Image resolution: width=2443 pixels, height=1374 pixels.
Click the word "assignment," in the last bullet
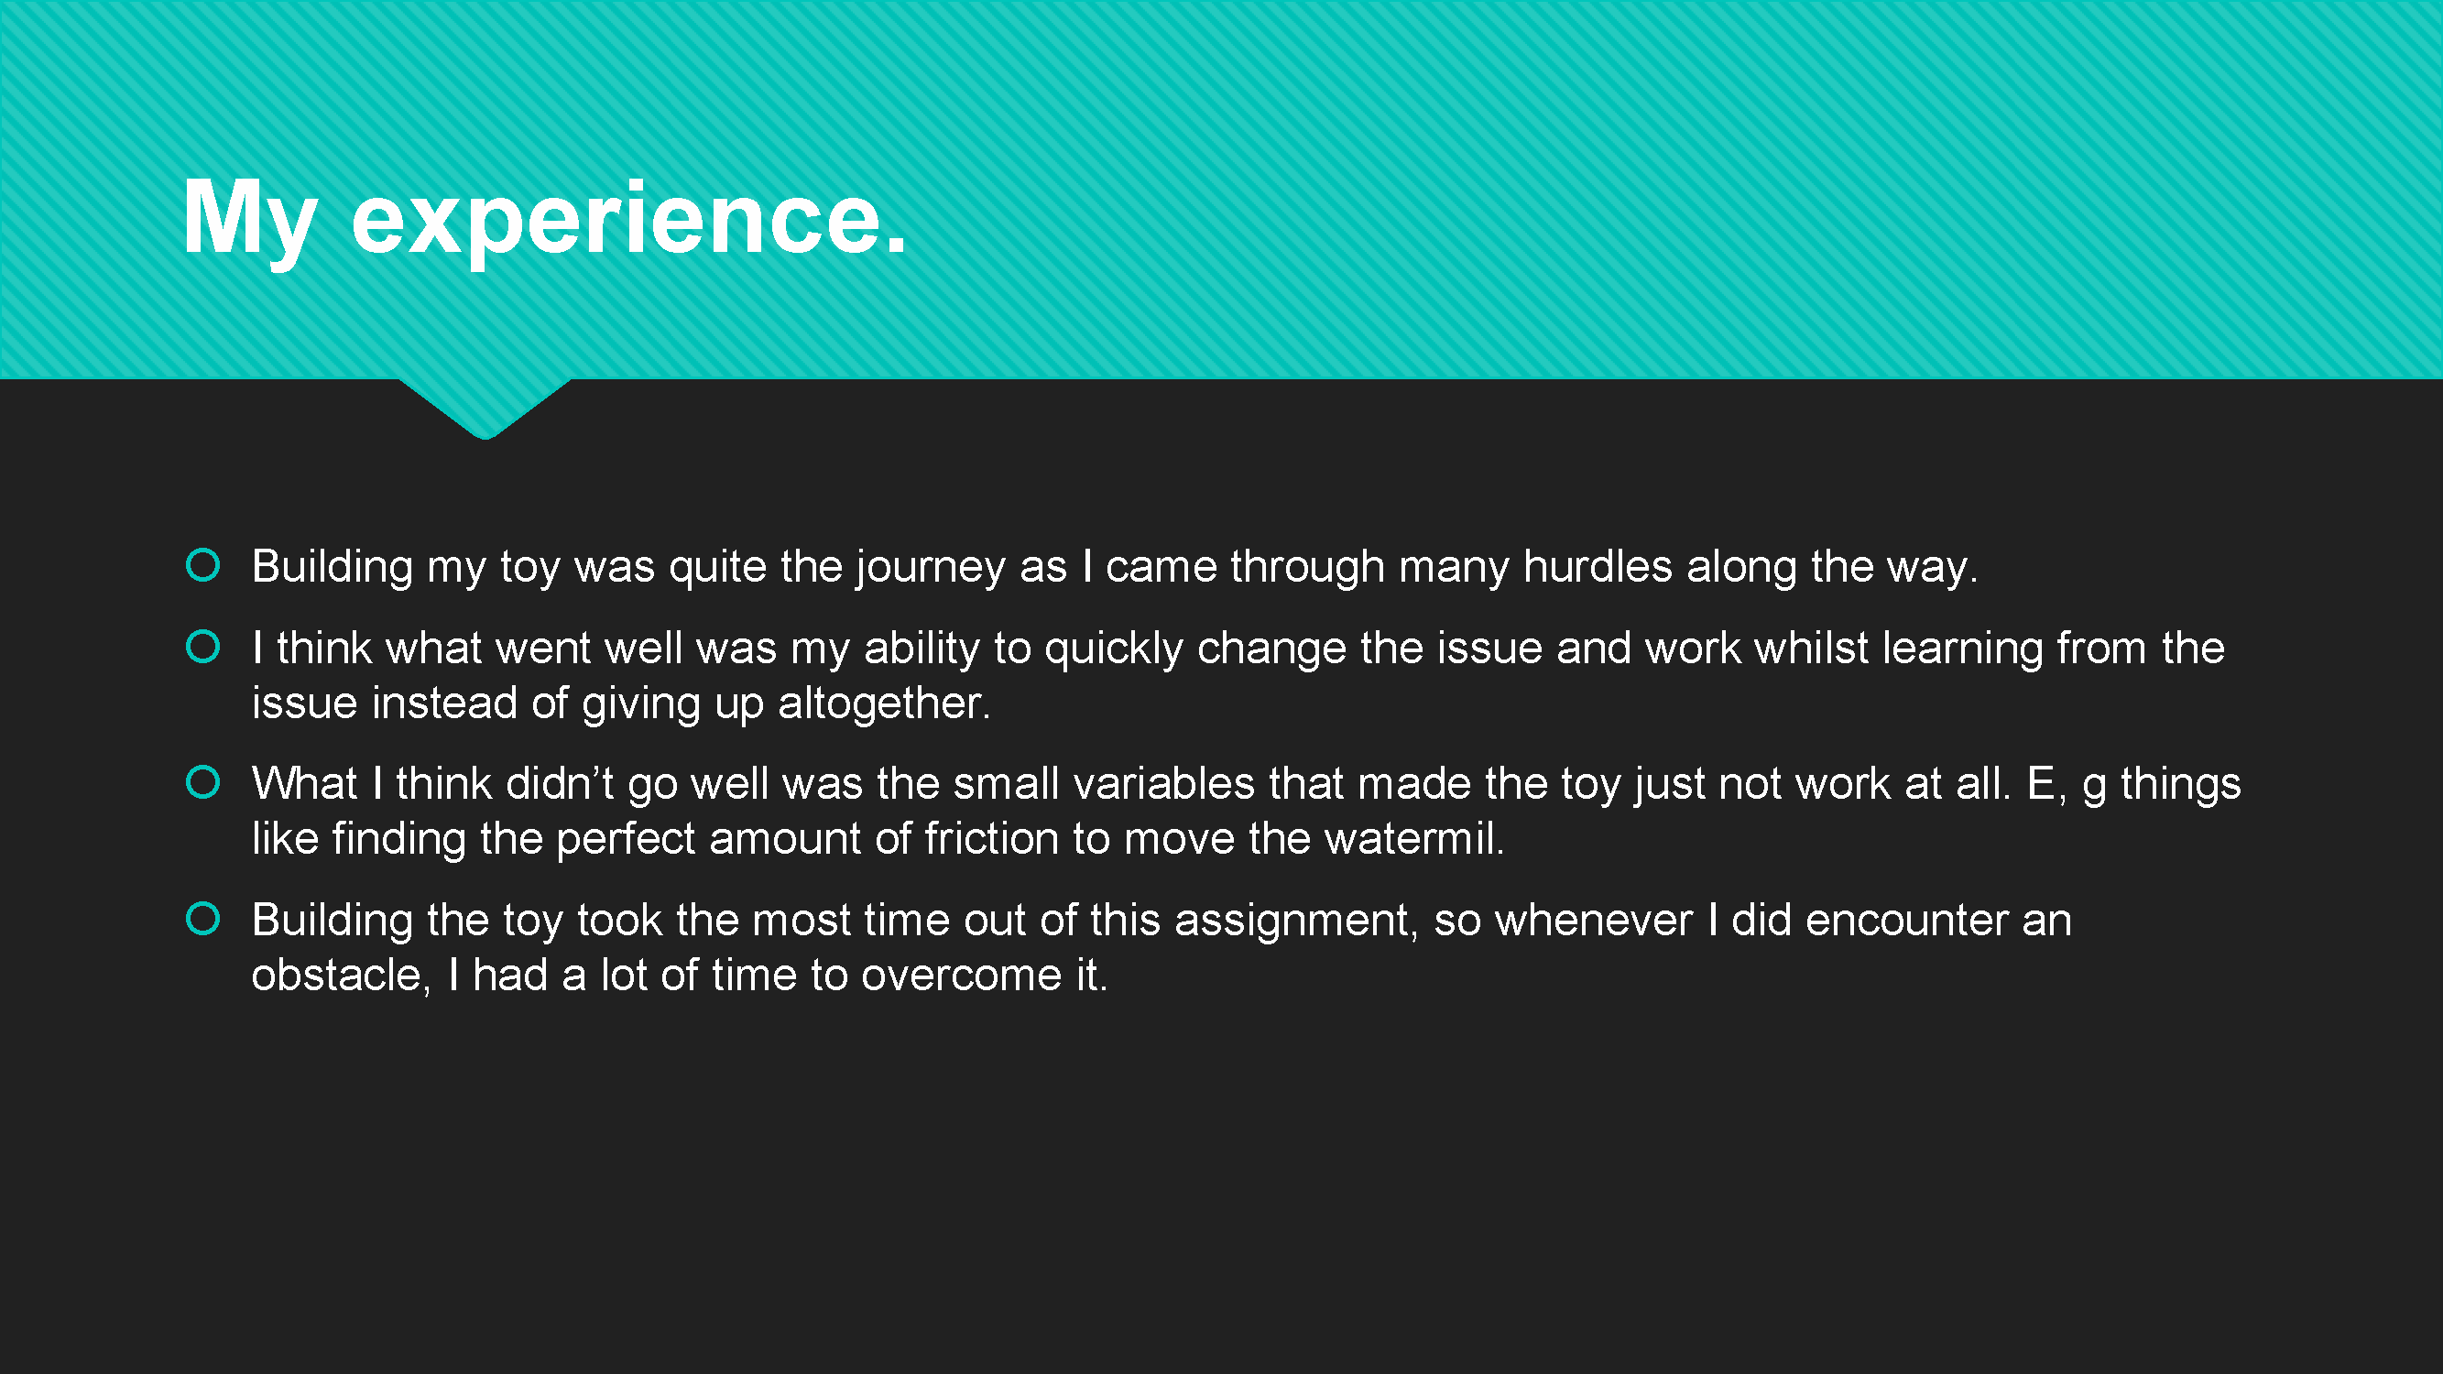1296,921
